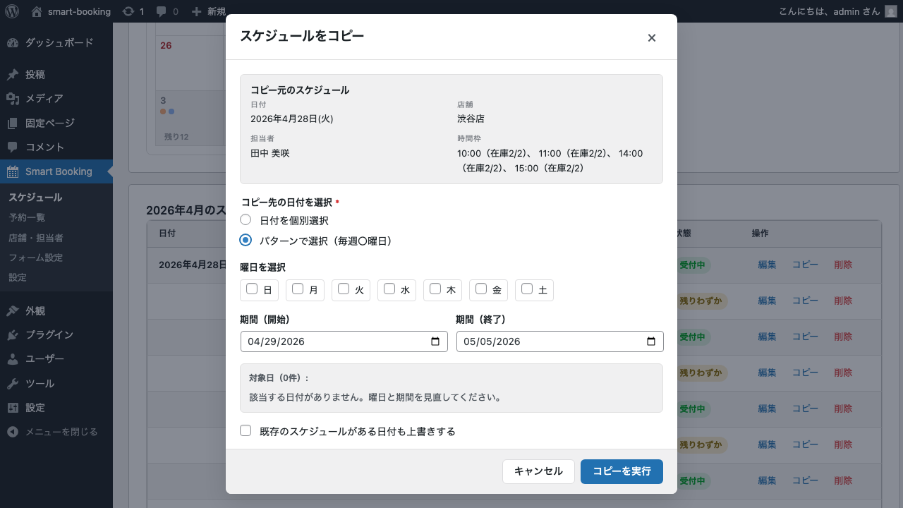Open the sidebar 設定 sliders icon
Screen dimensions: 903x508
click(x=13, y=408)
